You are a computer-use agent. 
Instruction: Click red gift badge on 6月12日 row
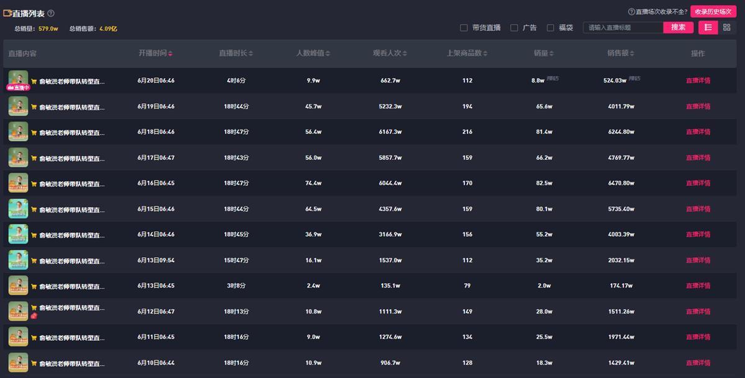point(34,316)
